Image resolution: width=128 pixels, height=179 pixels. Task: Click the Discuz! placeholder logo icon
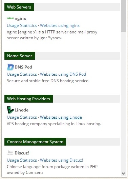[x=10, y=153]
